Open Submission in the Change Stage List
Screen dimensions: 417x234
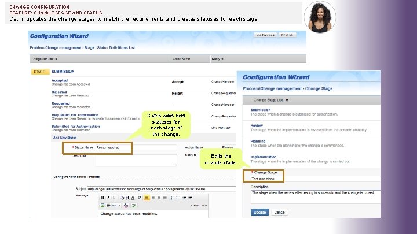pyautogui.click(x=261, y=110)
